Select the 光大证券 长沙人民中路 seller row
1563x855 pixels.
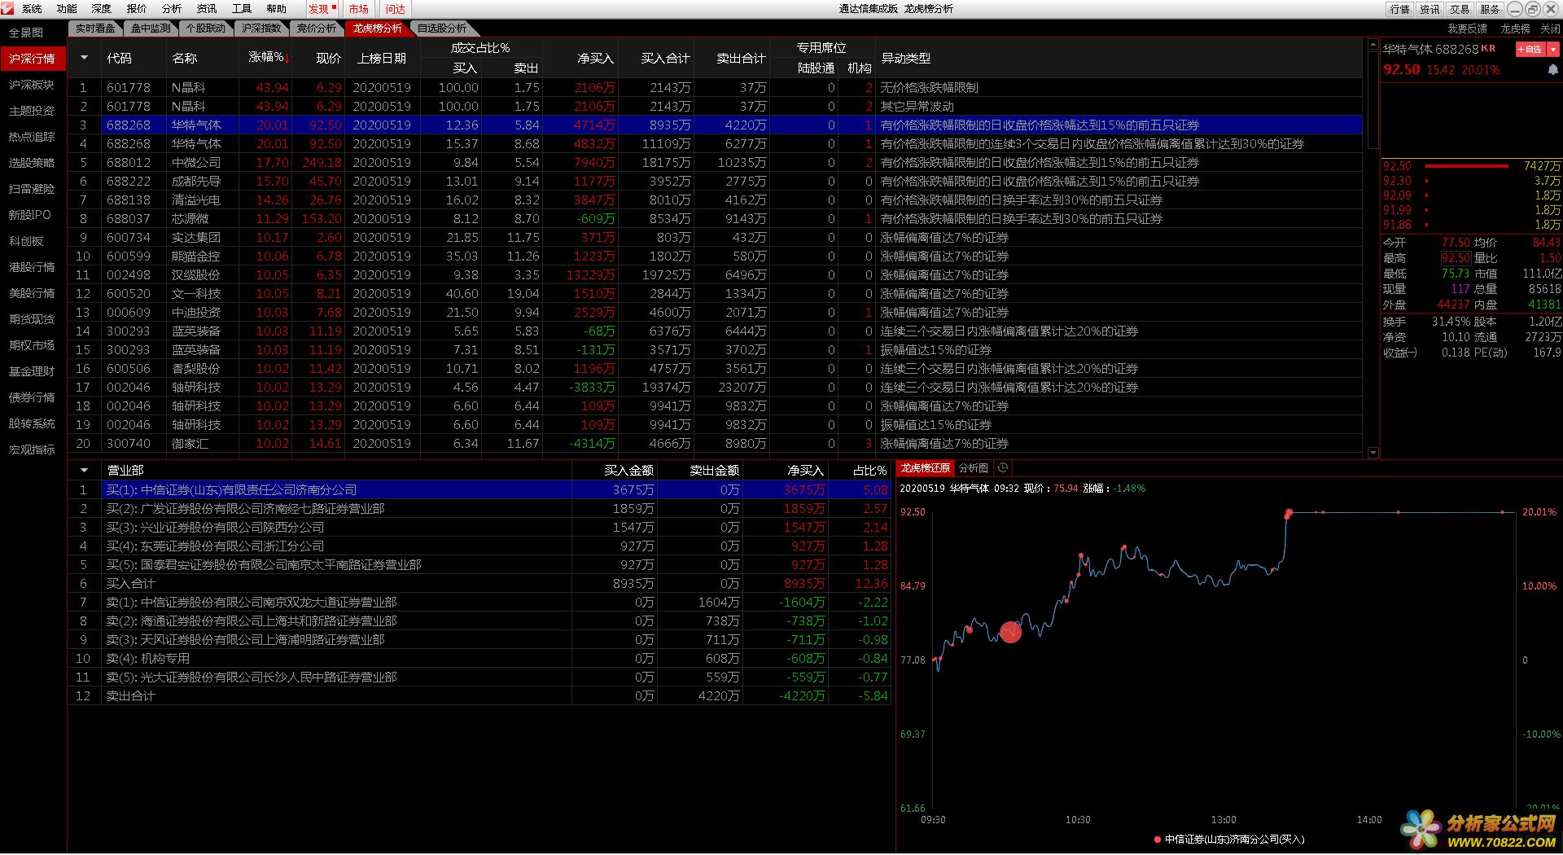pos(479,677)
